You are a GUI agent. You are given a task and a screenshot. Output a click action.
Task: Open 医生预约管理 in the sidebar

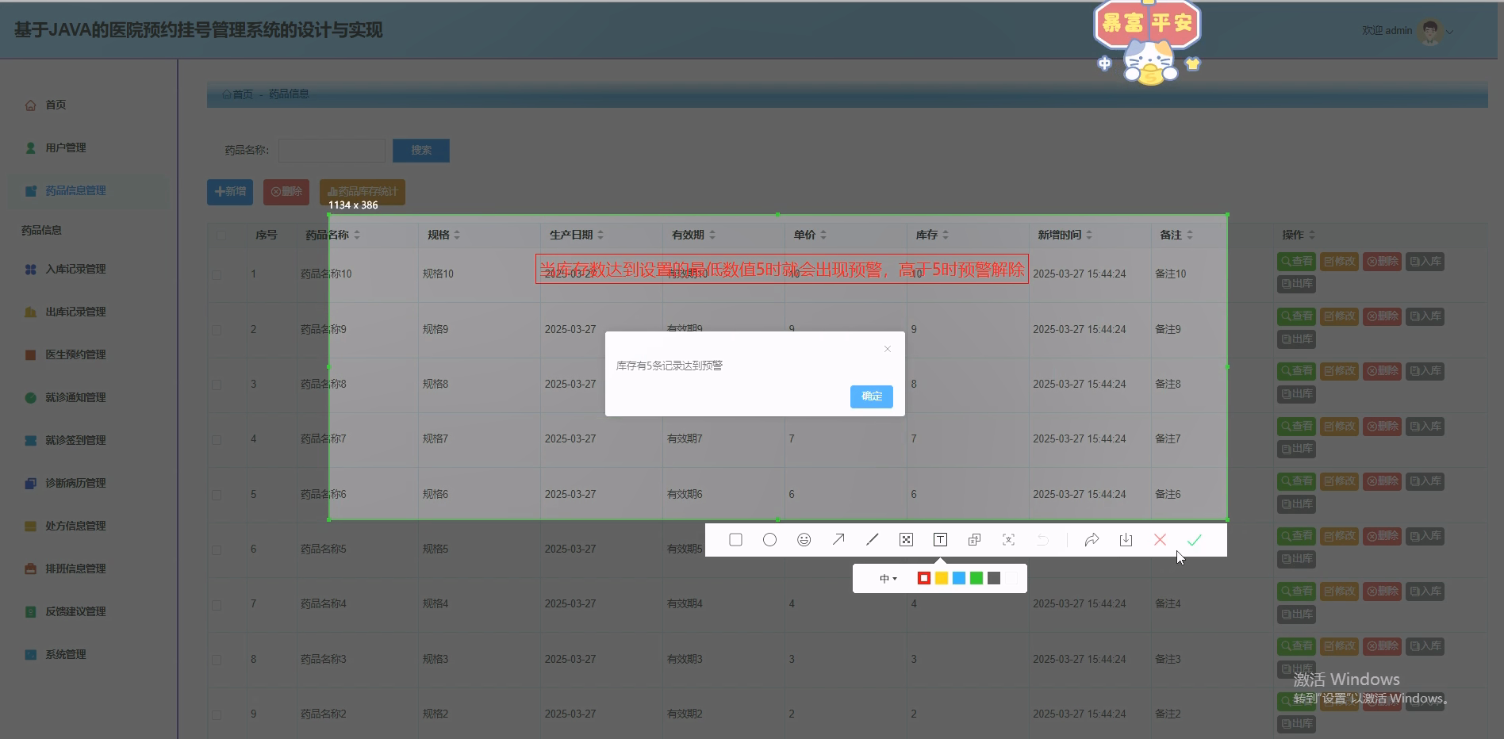coord(75,354)
